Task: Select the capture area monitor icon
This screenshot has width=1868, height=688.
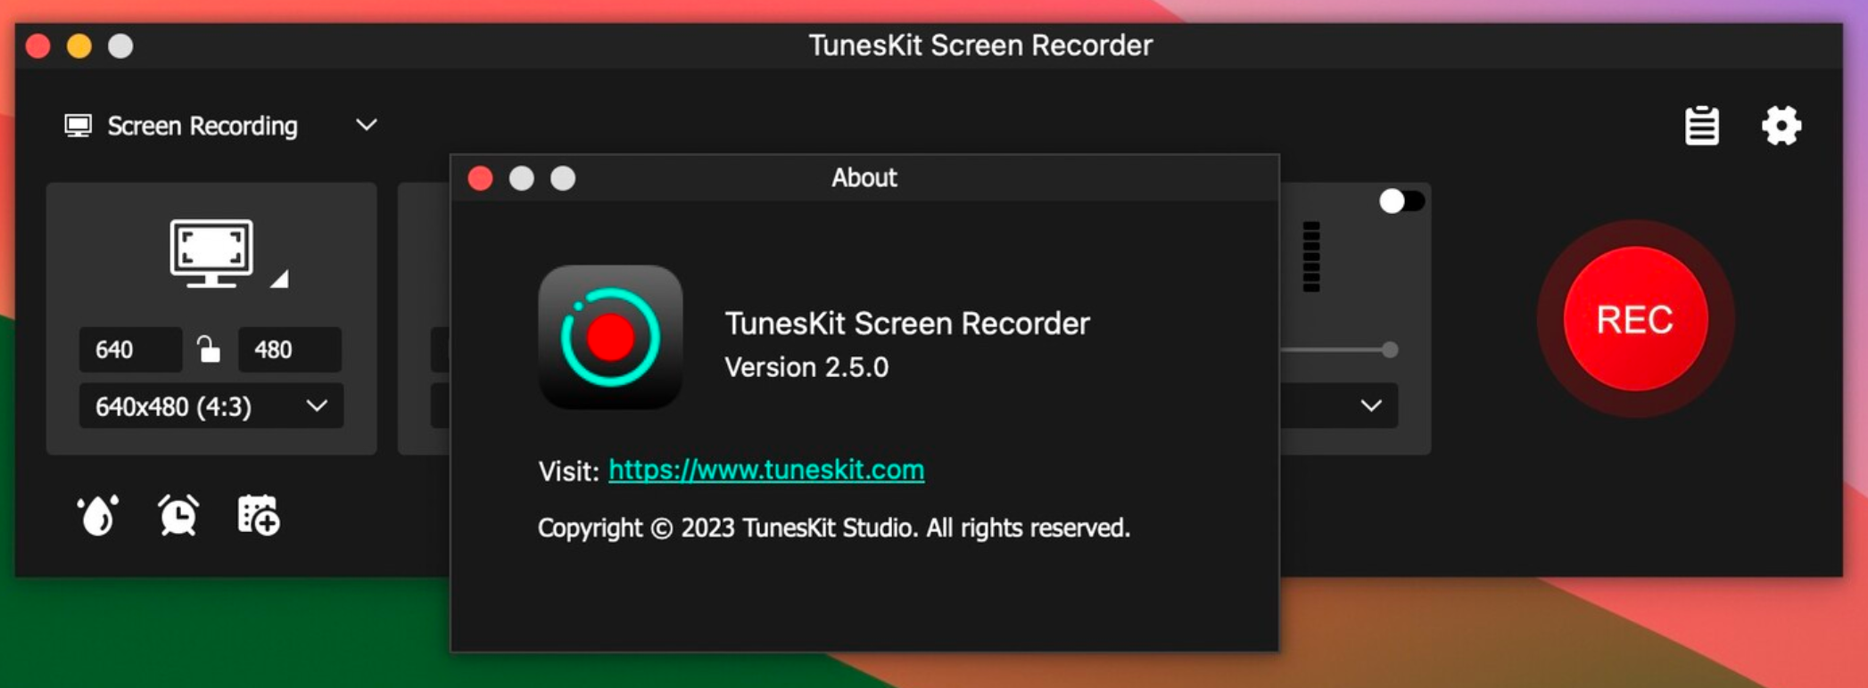Action: 211,253
